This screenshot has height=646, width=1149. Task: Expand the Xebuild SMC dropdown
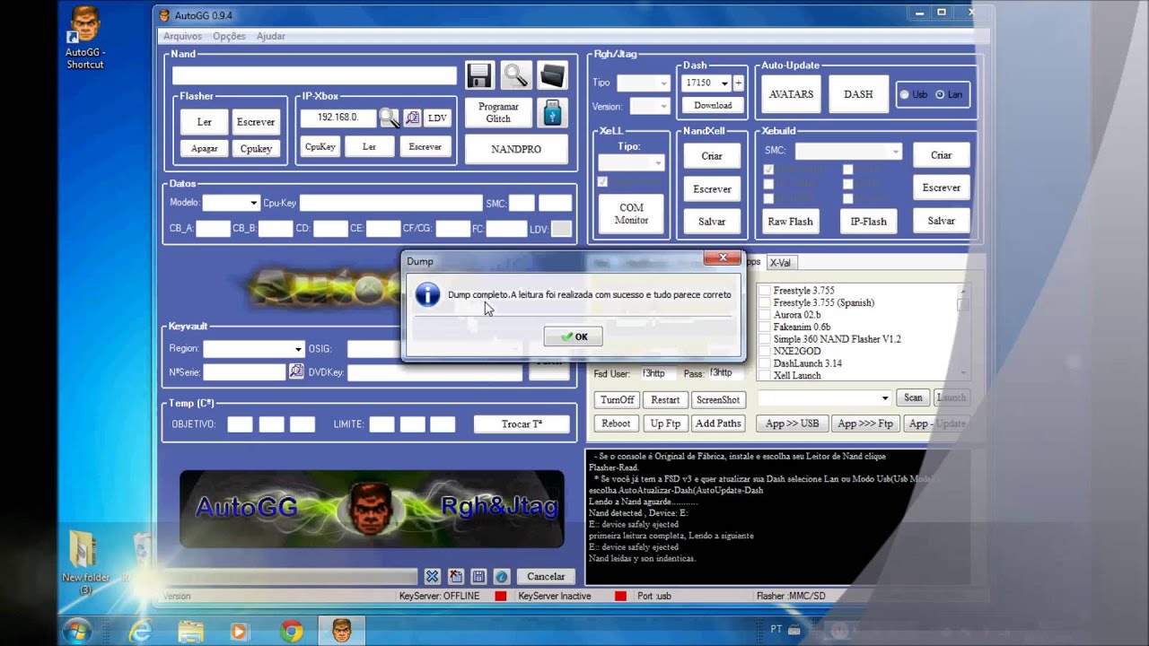895,152
